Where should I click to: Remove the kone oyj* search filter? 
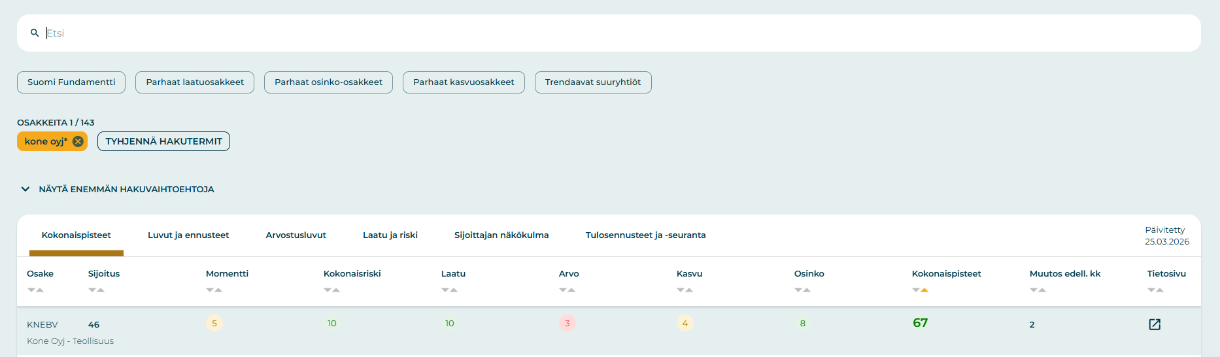tap(78, 141)
